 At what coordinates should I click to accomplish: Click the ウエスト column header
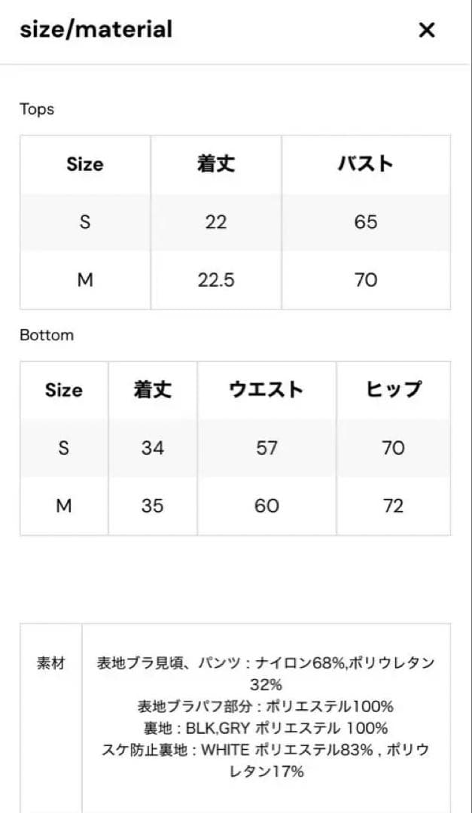point(266,390)
